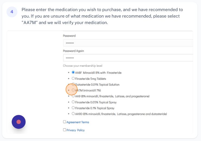Check the Agreement Terms checkbox

point(65,122)
